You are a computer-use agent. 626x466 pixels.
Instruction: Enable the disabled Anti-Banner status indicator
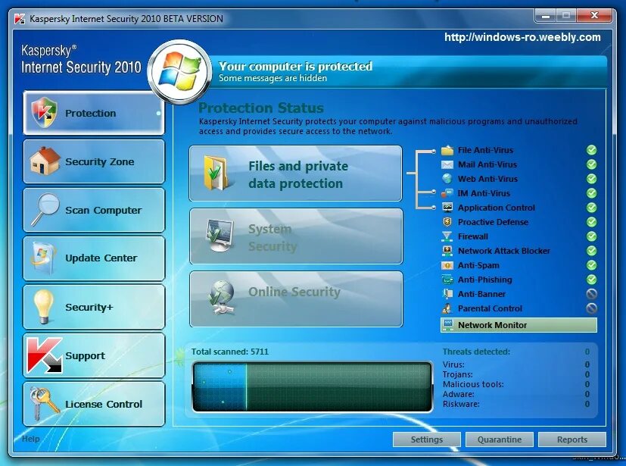coord(591,294)
